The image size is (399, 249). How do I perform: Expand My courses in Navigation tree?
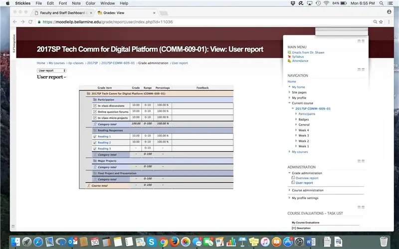pyautogui.click(x=289, y=152)
